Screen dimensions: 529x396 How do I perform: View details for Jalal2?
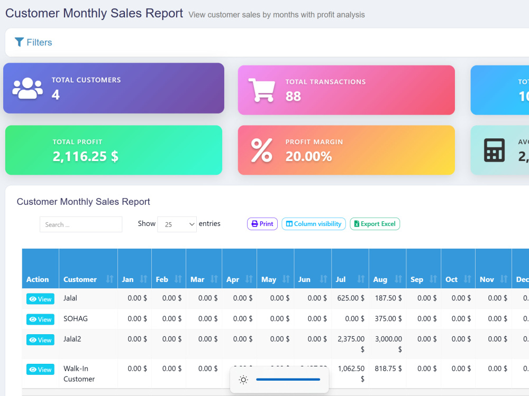(x=40, y=340)
